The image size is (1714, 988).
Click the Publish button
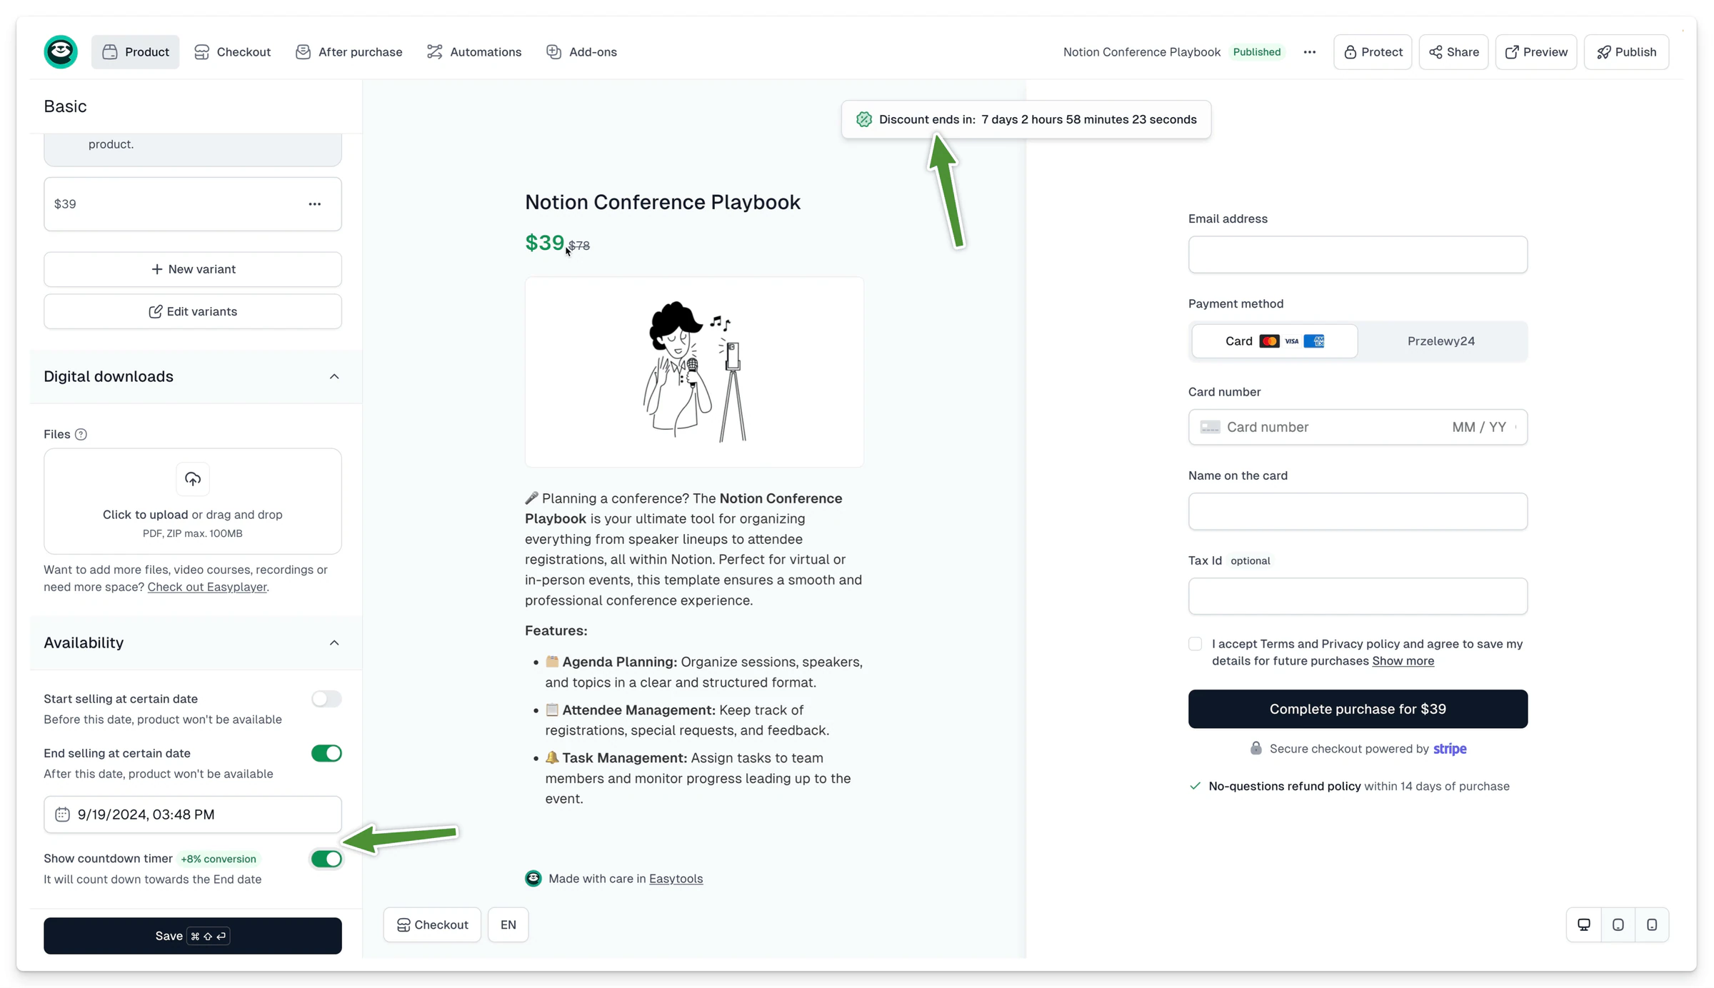pos(1626,52)
